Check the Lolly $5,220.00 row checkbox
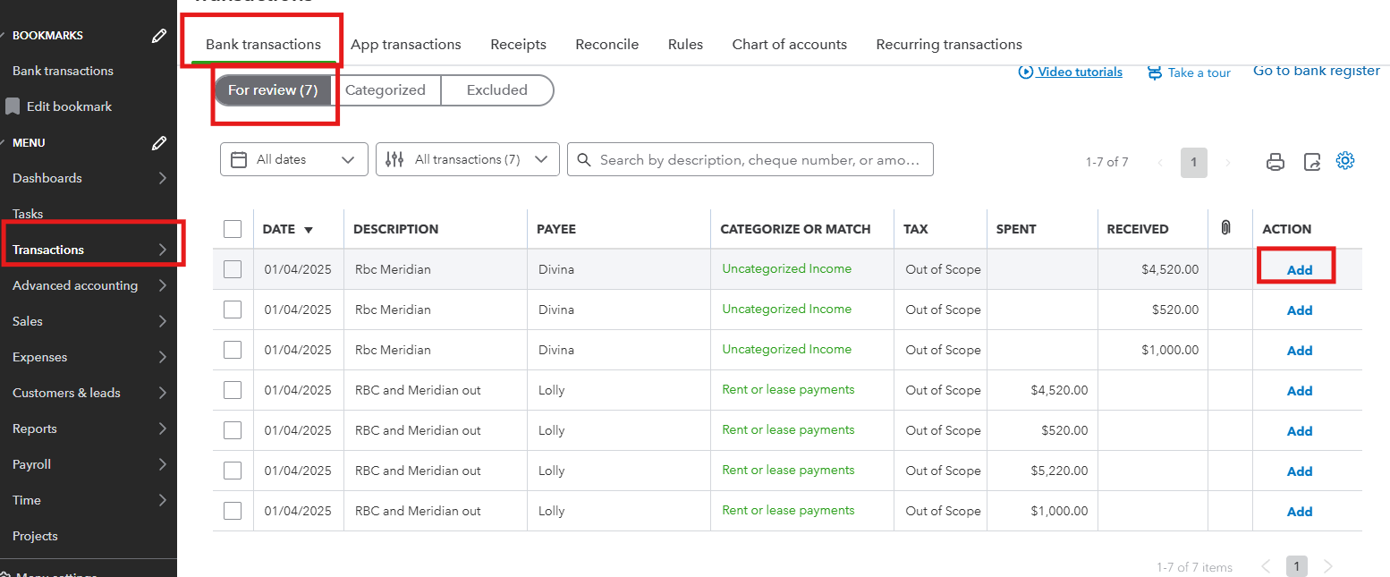This screenshot has width=1390, height=577. [233, 471]
